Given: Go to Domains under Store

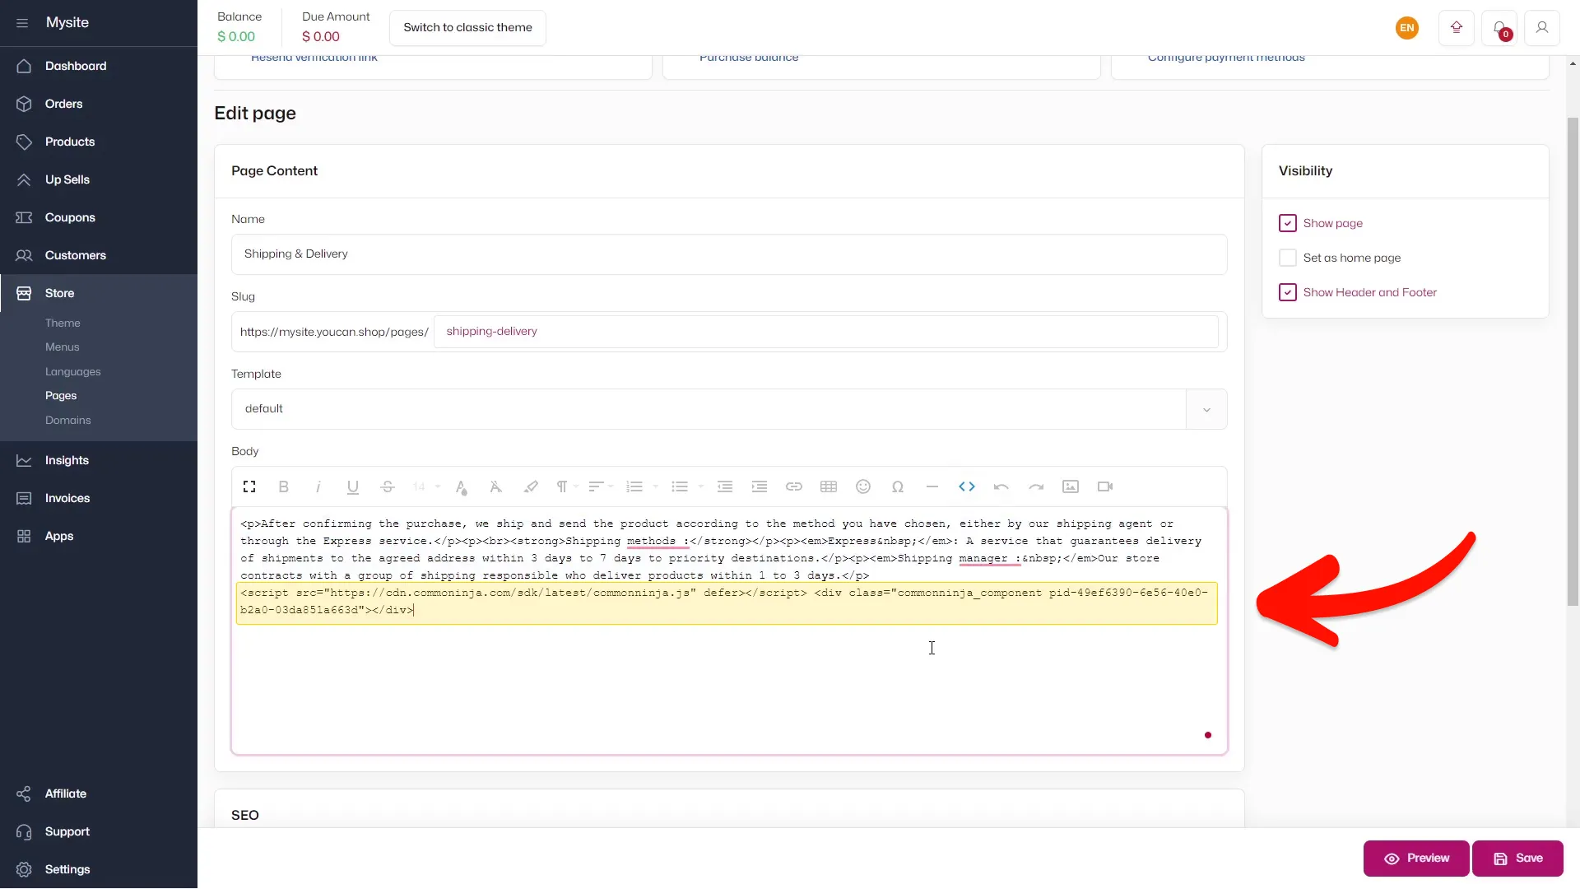Looking at the screenshot, I should coord(68,421).
